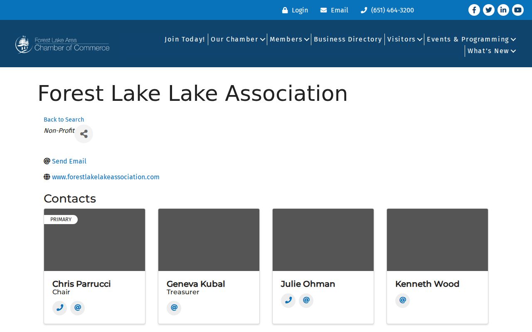Viewport: 532px width, 332px height.
Task: Open the LinkedIn social icon
Action: point(503,10)
